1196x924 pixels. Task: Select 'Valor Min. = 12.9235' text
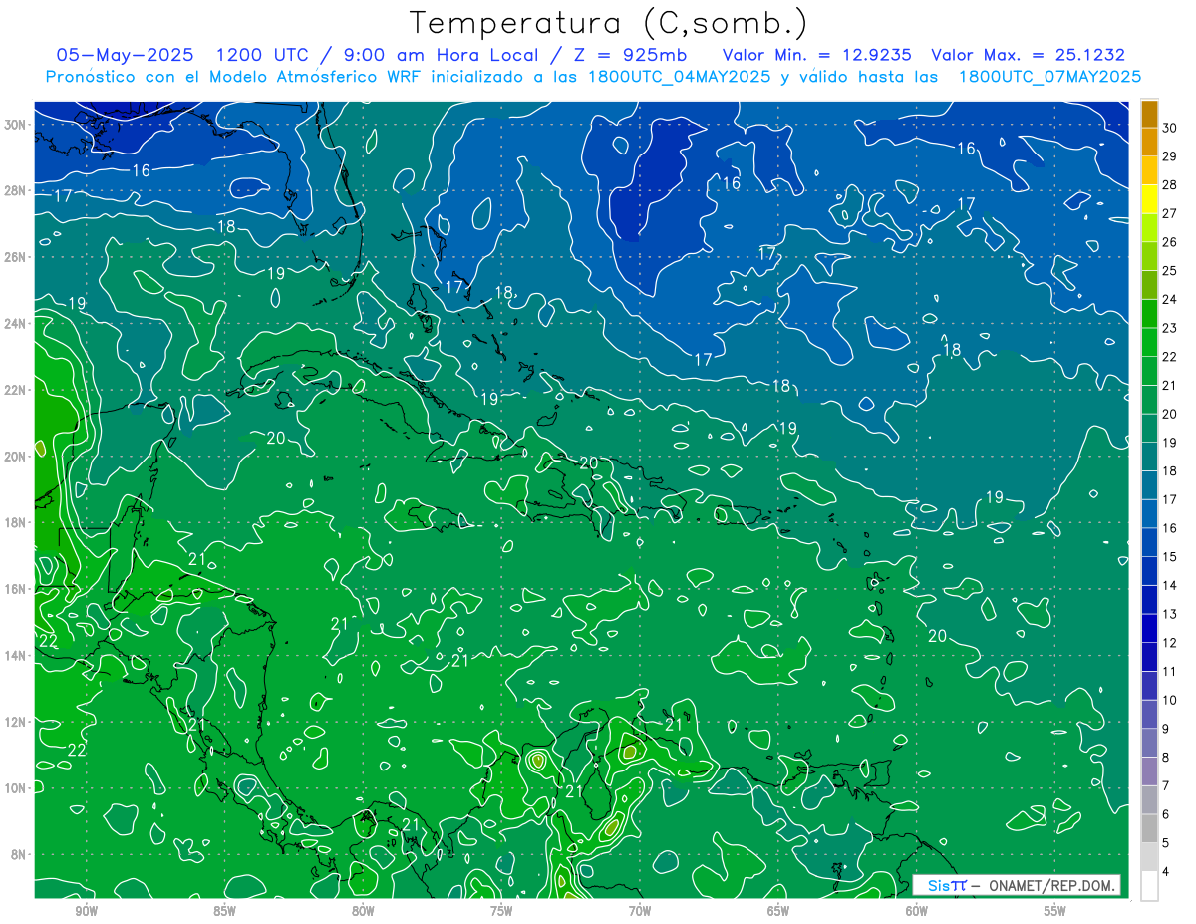click(816, 55)
